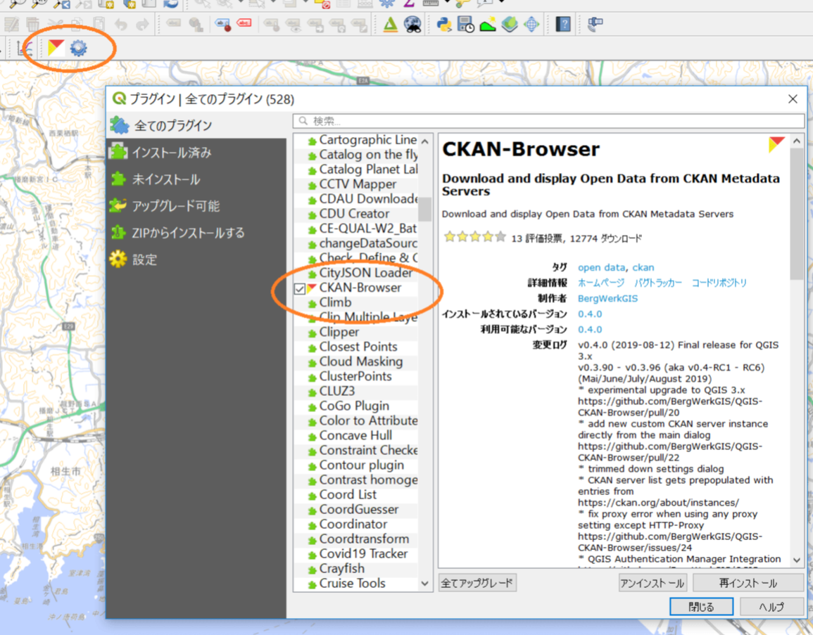Click the green triangle plugin icon
The image size is (813, 635).
(x=390, y=24)
